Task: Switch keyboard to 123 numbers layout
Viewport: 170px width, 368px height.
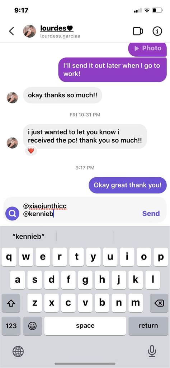Action: pos(11,326)
